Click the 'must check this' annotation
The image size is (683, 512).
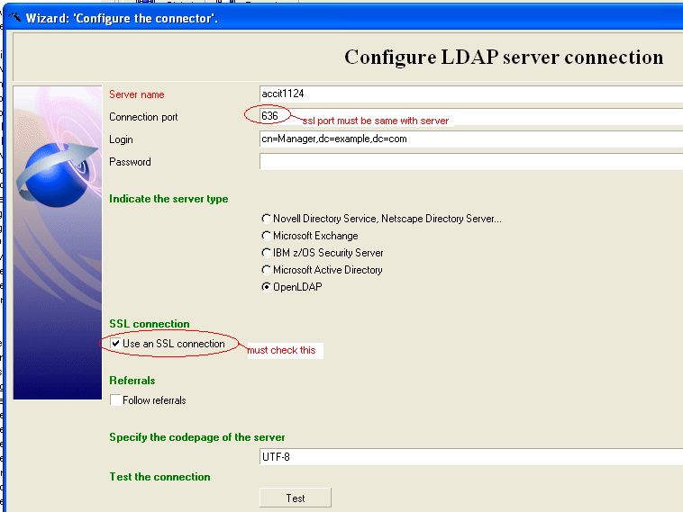[x=284, y=350]
